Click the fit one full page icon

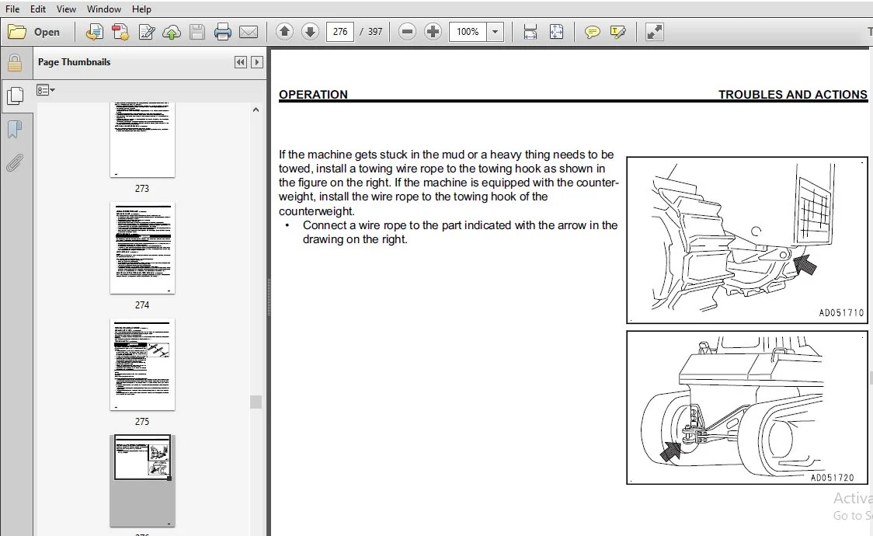click(x=556, y=32)
